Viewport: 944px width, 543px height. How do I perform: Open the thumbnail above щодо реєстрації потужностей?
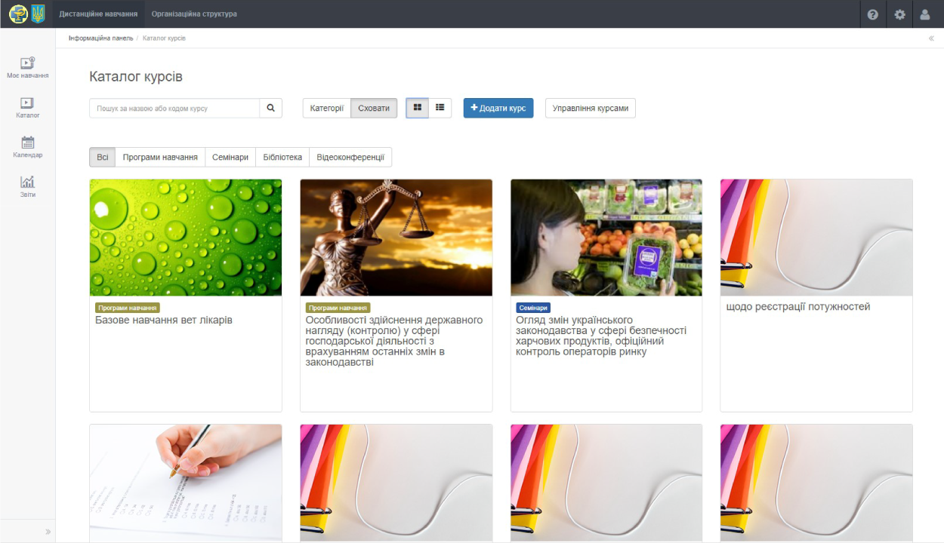tap(816, 238)
